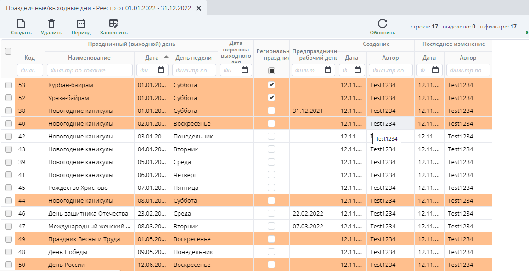Image resolution: width=529 pixels, height=271 pixels.
Task: Uncheck regional holiday box for Ураза-байрам
Action: point(271,98)
